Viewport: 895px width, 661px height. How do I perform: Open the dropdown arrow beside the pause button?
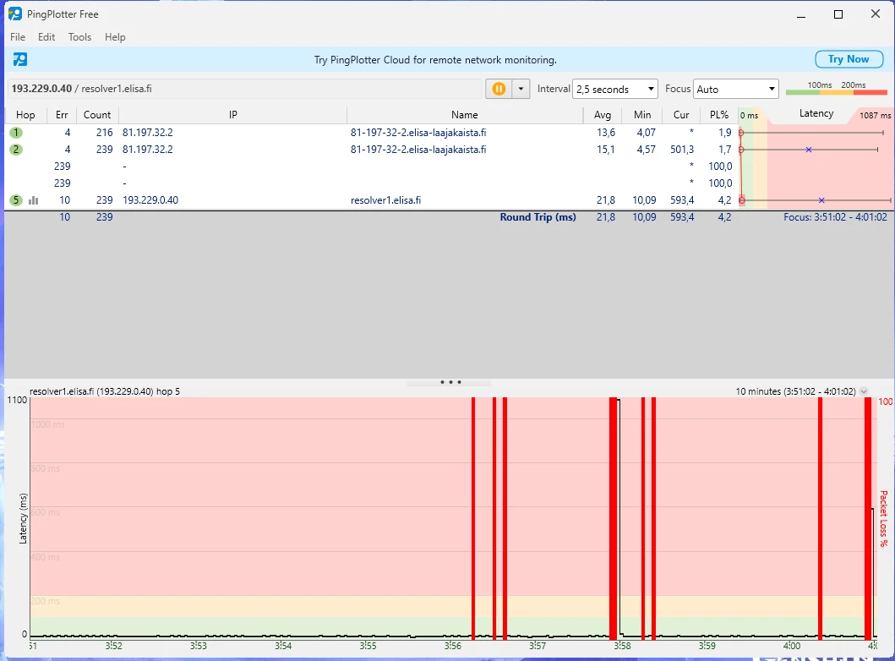click(x=521, y=89)
